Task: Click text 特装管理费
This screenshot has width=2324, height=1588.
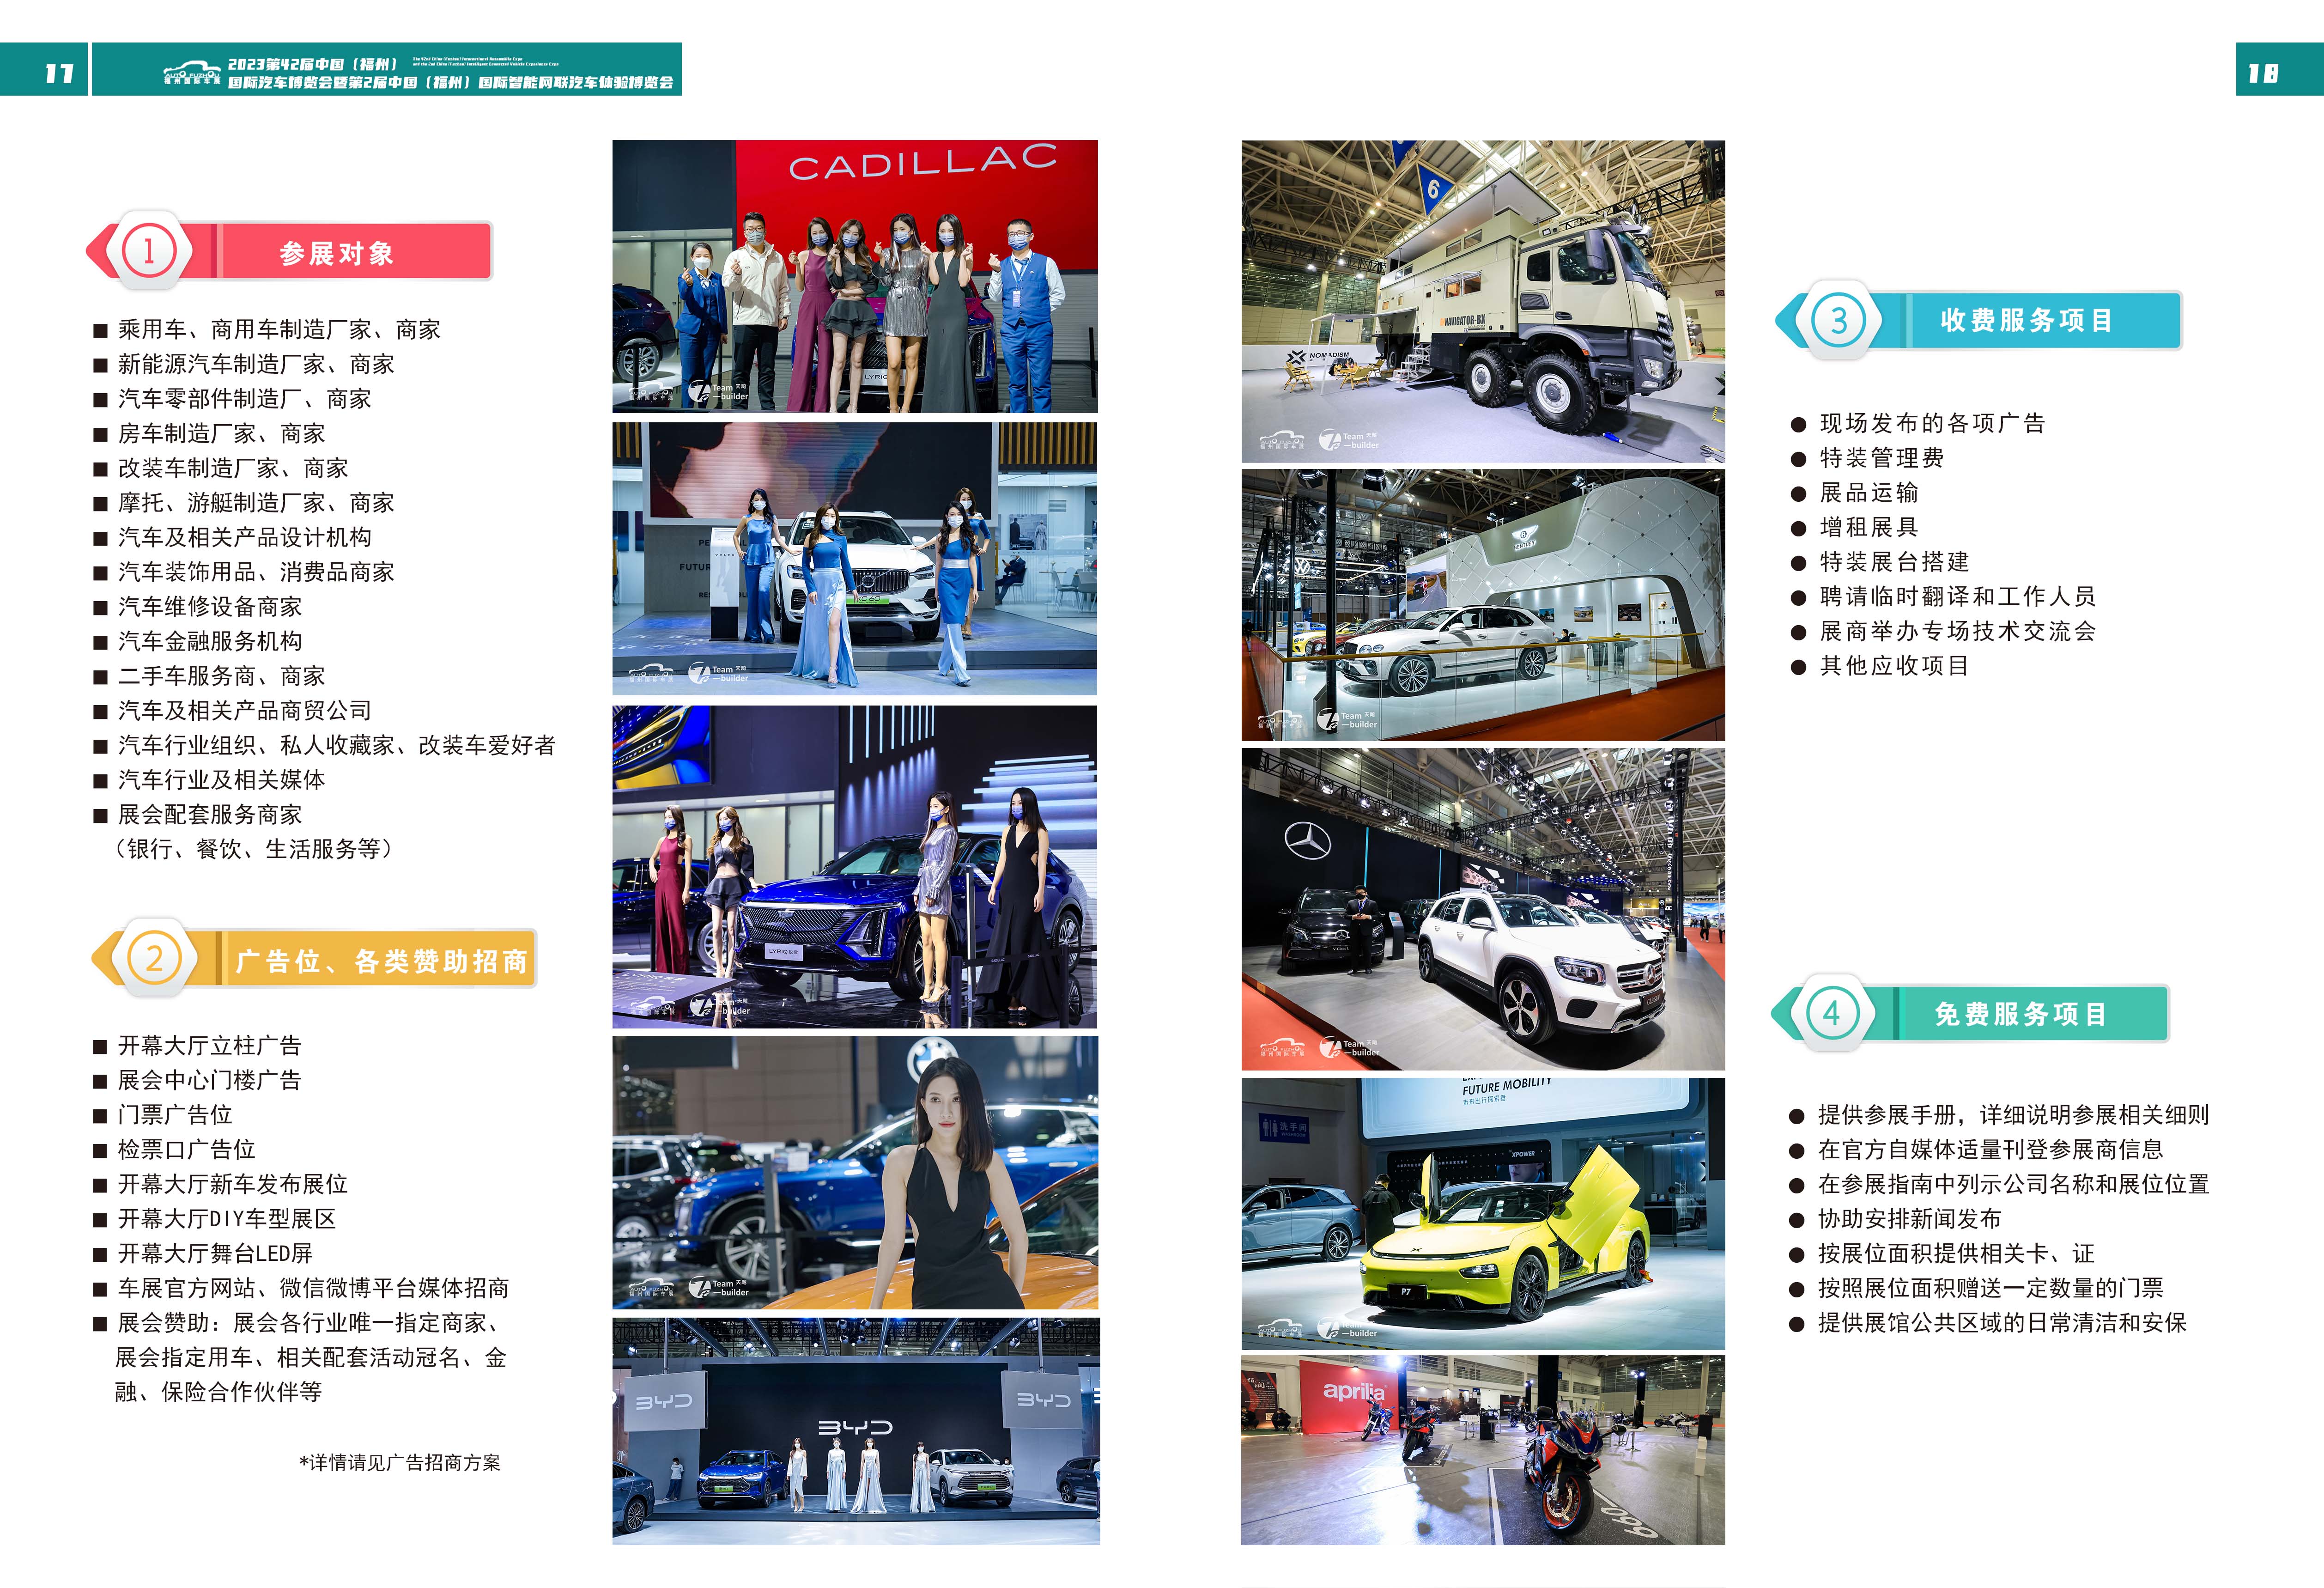Action: click(1882, 458)
